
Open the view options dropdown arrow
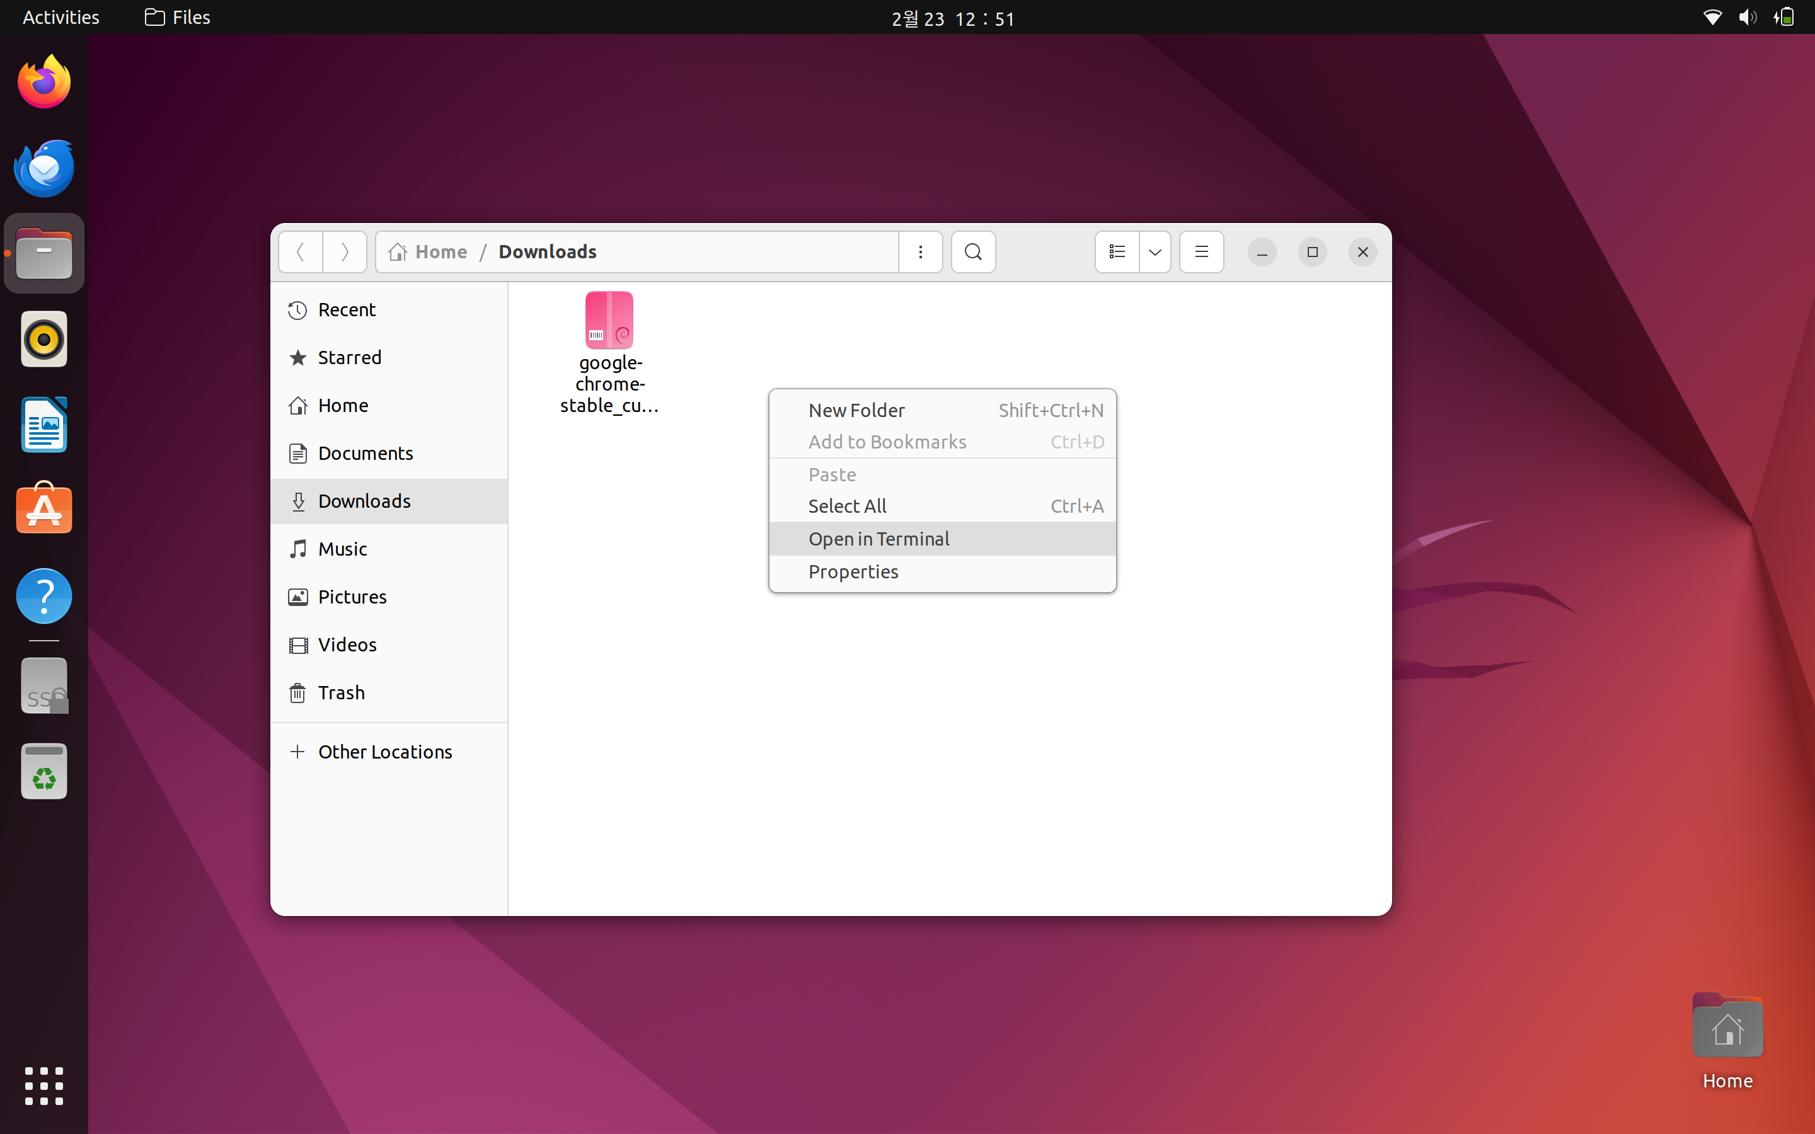pos(1155,252)
